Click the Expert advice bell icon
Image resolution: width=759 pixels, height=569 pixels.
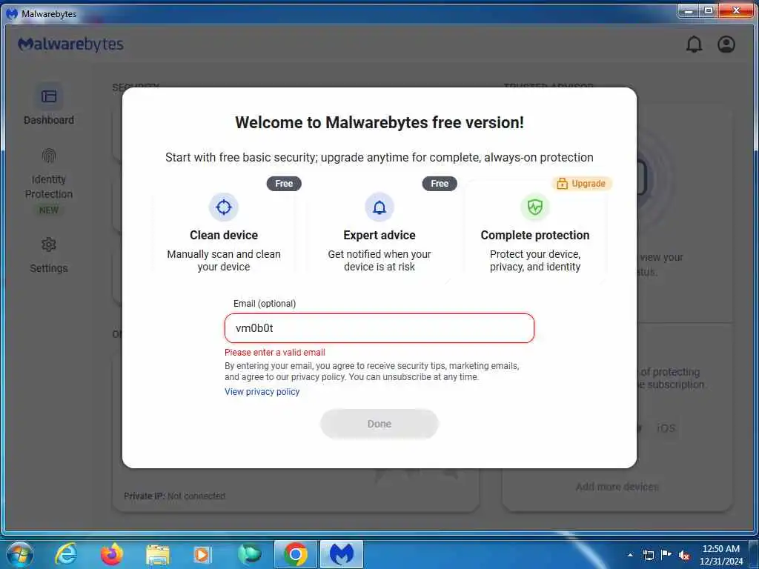379,207
